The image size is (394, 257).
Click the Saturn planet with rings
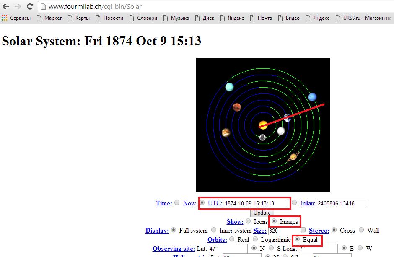tap(293, 157)
